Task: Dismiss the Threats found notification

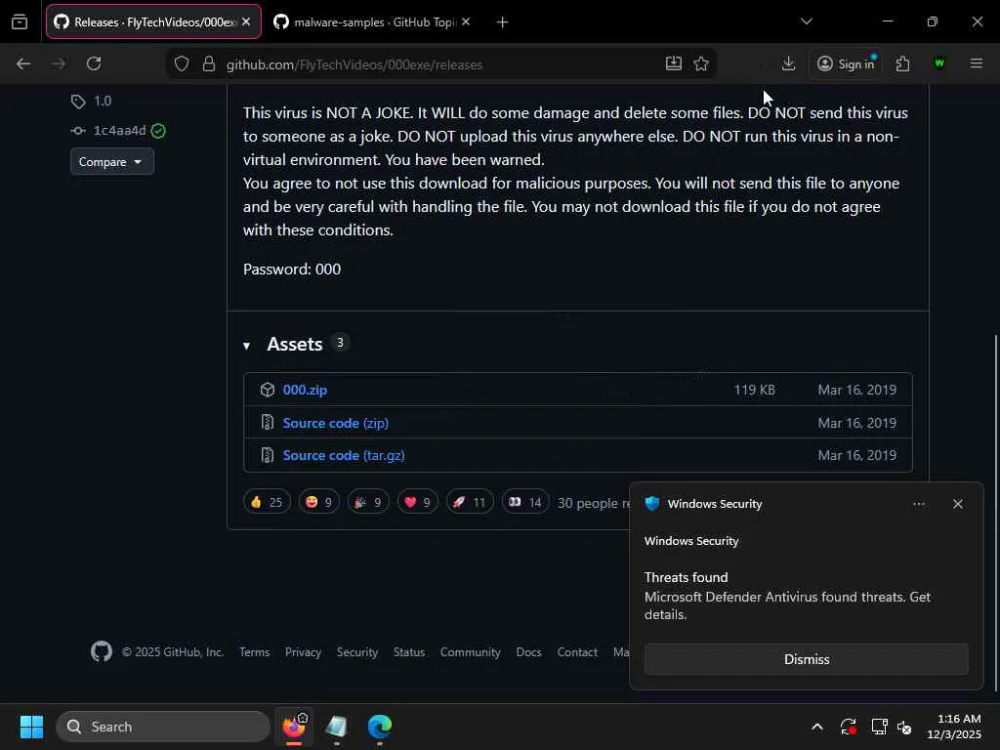Action: click(806, 659)
